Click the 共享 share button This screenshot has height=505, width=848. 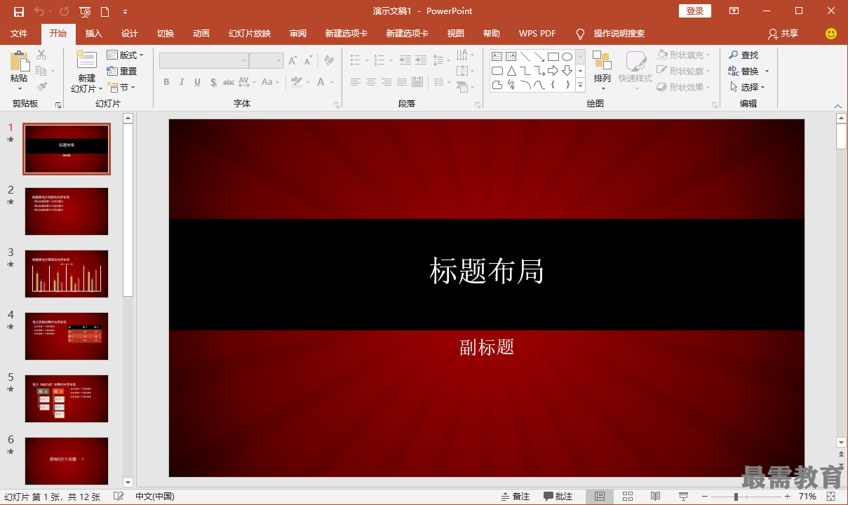pos(783,34)
